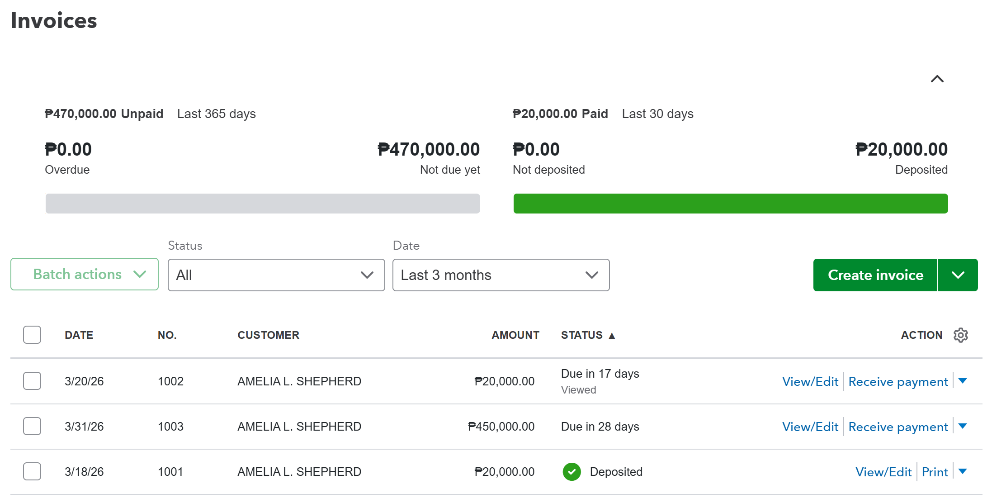Expand Create invoice split-button arrow
Viewport: 992px width, 503px height.
958,275
